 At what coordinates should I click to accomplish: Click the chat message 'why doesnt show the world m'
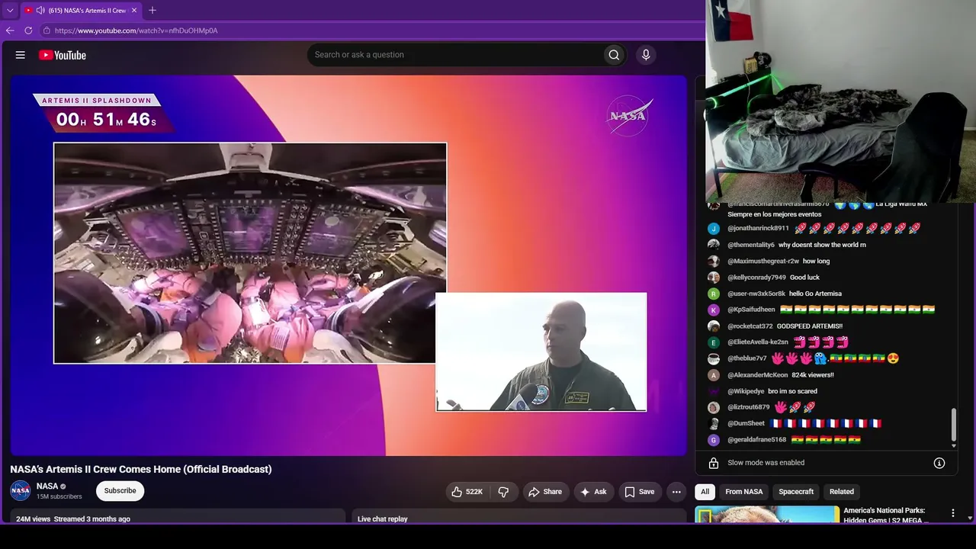822,245
